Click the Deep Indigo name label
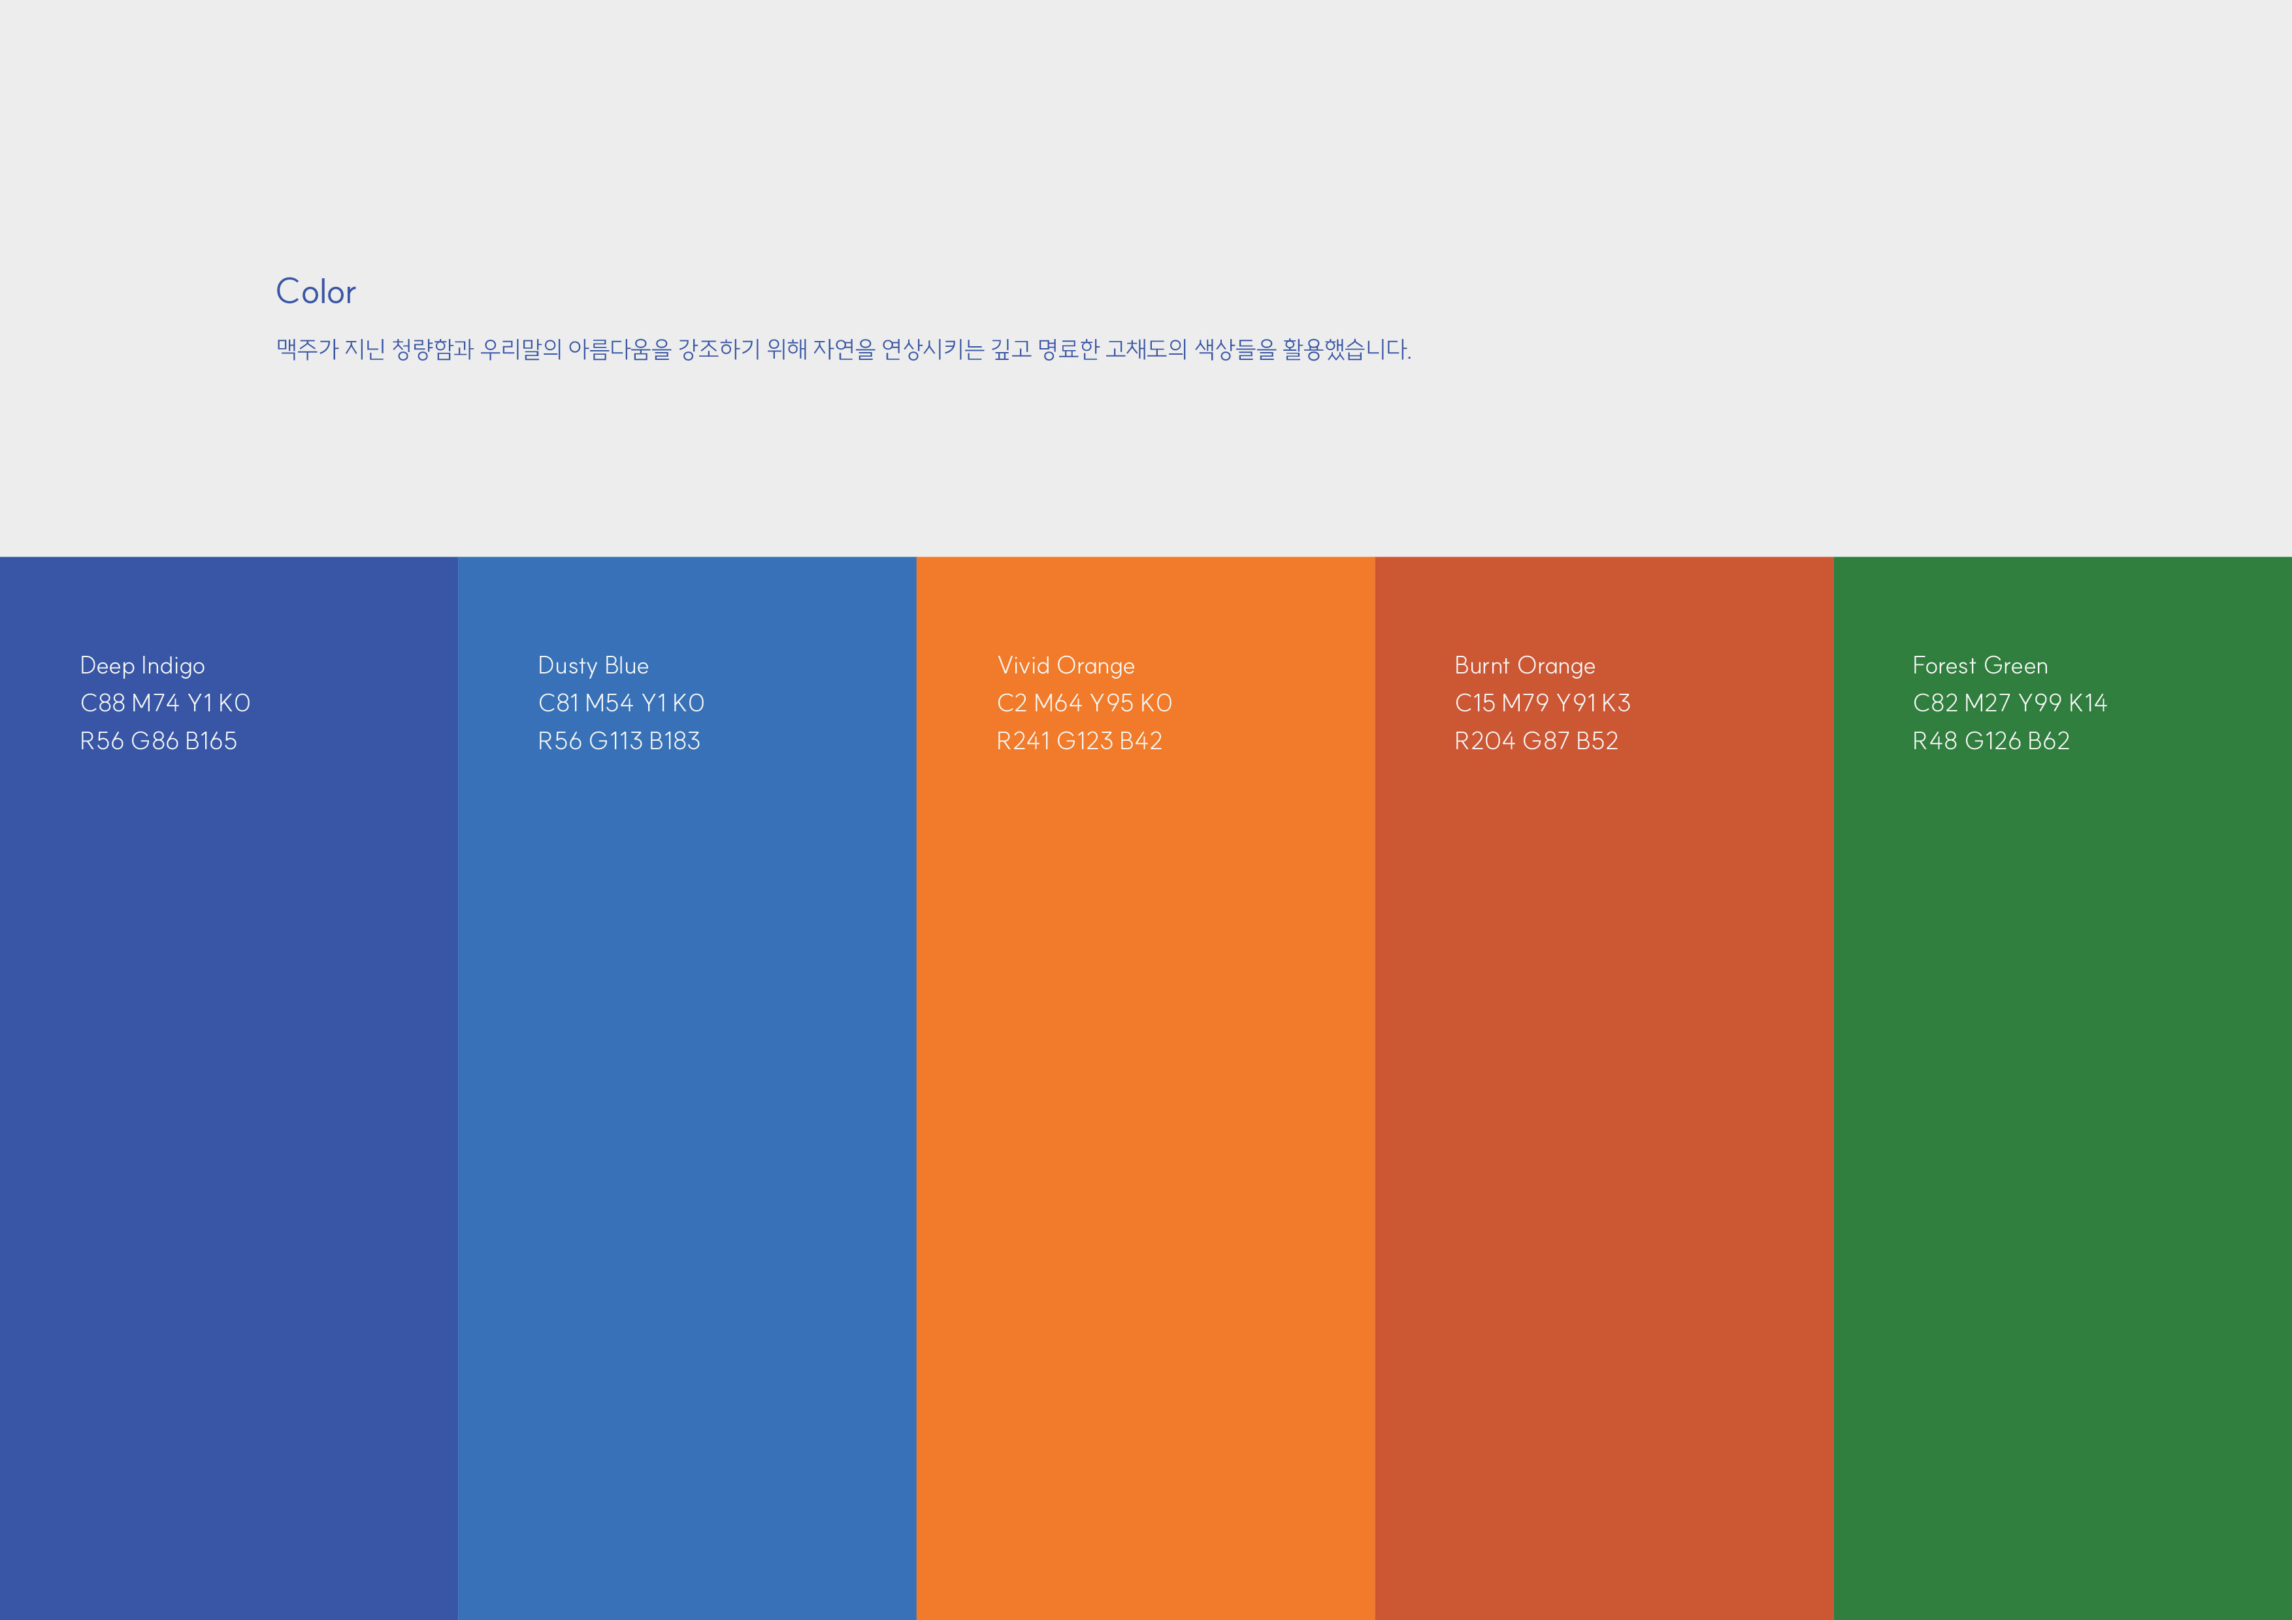 pyautogui.click(x=142, y=666)
